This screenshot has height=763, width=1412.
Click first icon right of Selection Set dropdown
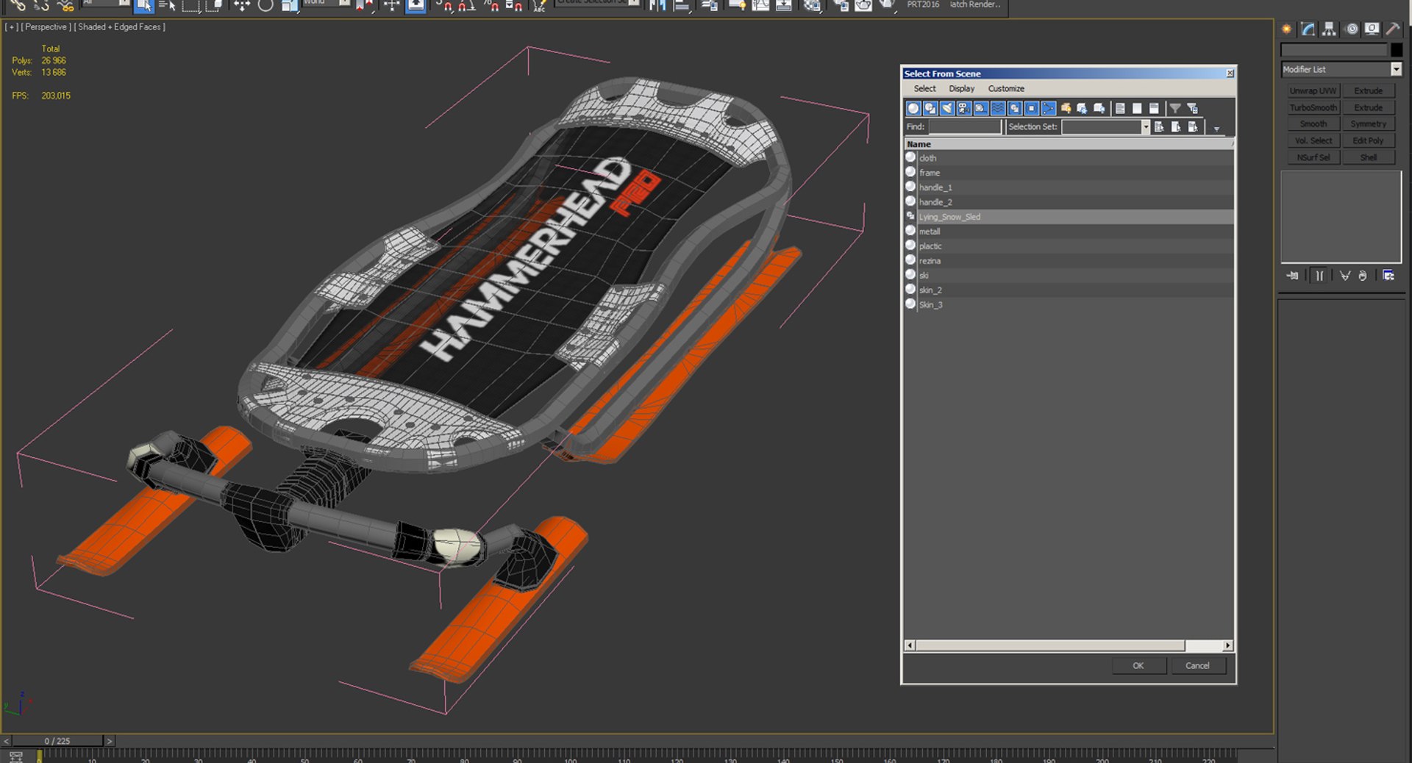[1159, 126]
